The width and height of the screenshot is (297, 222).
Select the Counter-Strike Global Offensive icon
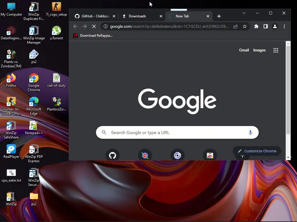point(11,106)
